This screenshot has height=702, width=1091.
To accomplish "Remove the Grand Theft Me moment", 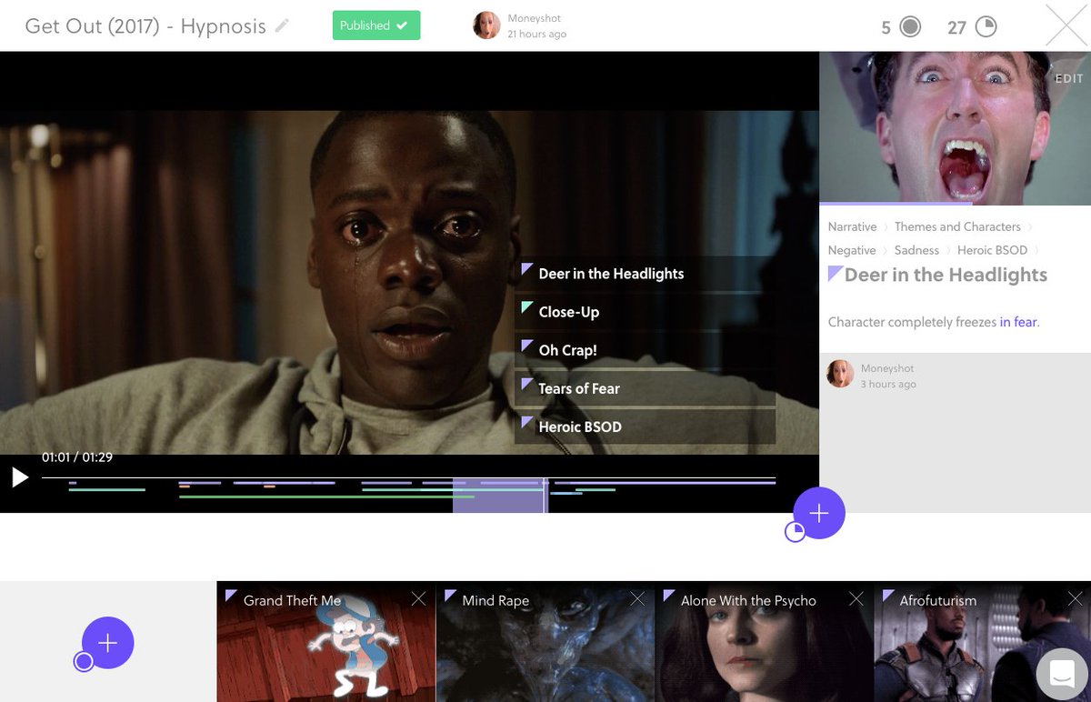I will point(419,599).
